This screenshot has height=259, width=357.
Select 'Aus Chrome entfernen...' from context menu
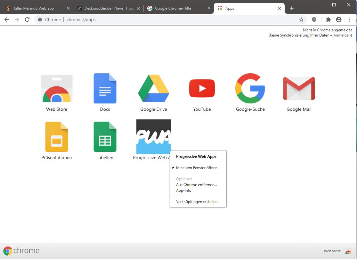tap(198, 185)
